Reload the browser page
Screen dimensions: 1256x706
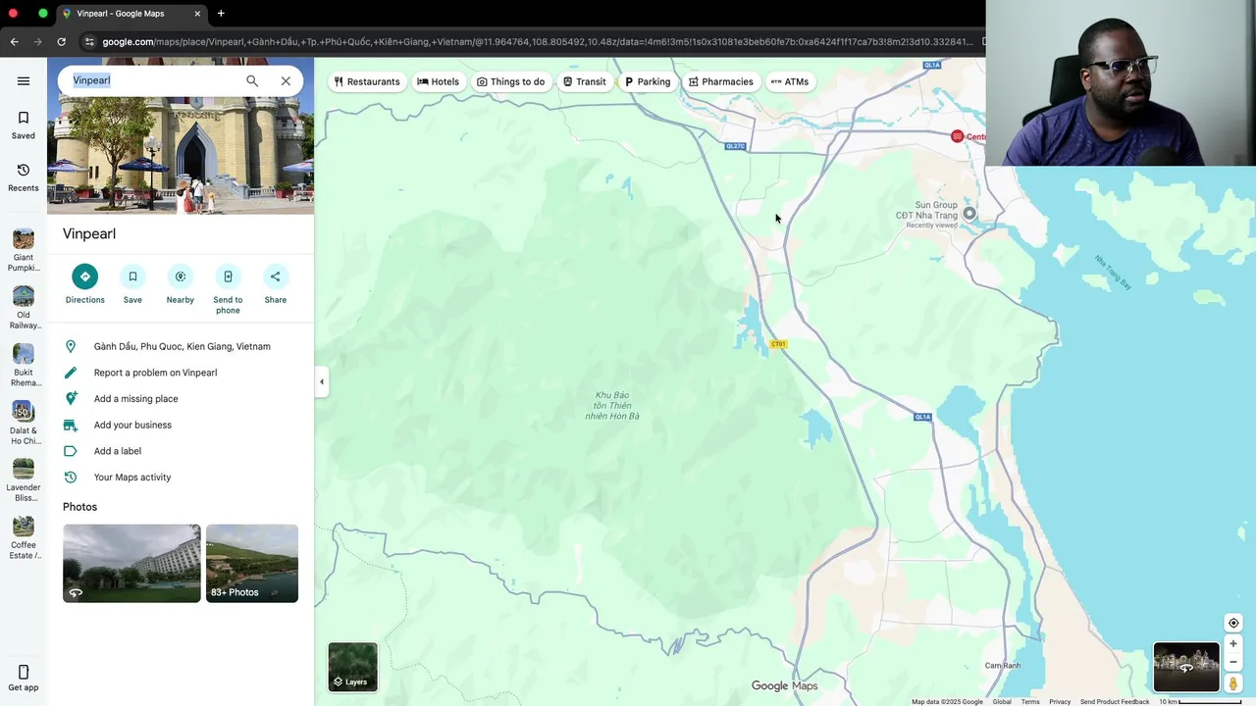click(x=61, y=41)
